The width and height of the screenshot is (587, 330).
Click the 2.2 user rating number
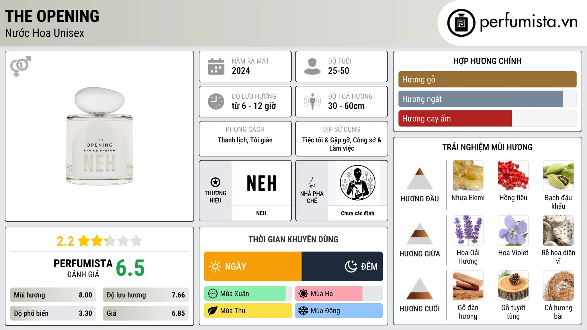(x=65, y=241)
